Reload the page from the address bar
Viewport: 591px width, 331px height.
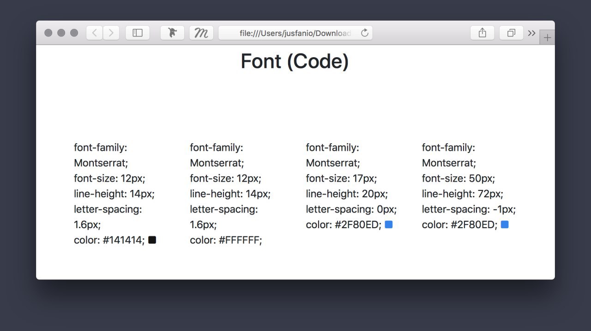365,33
